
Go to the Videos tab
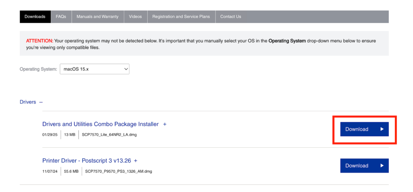pos(136,17)
